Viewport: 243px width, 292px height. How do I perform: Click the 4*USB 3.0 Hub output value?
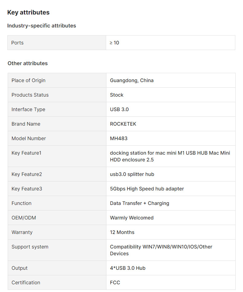(x=128, y=268)
